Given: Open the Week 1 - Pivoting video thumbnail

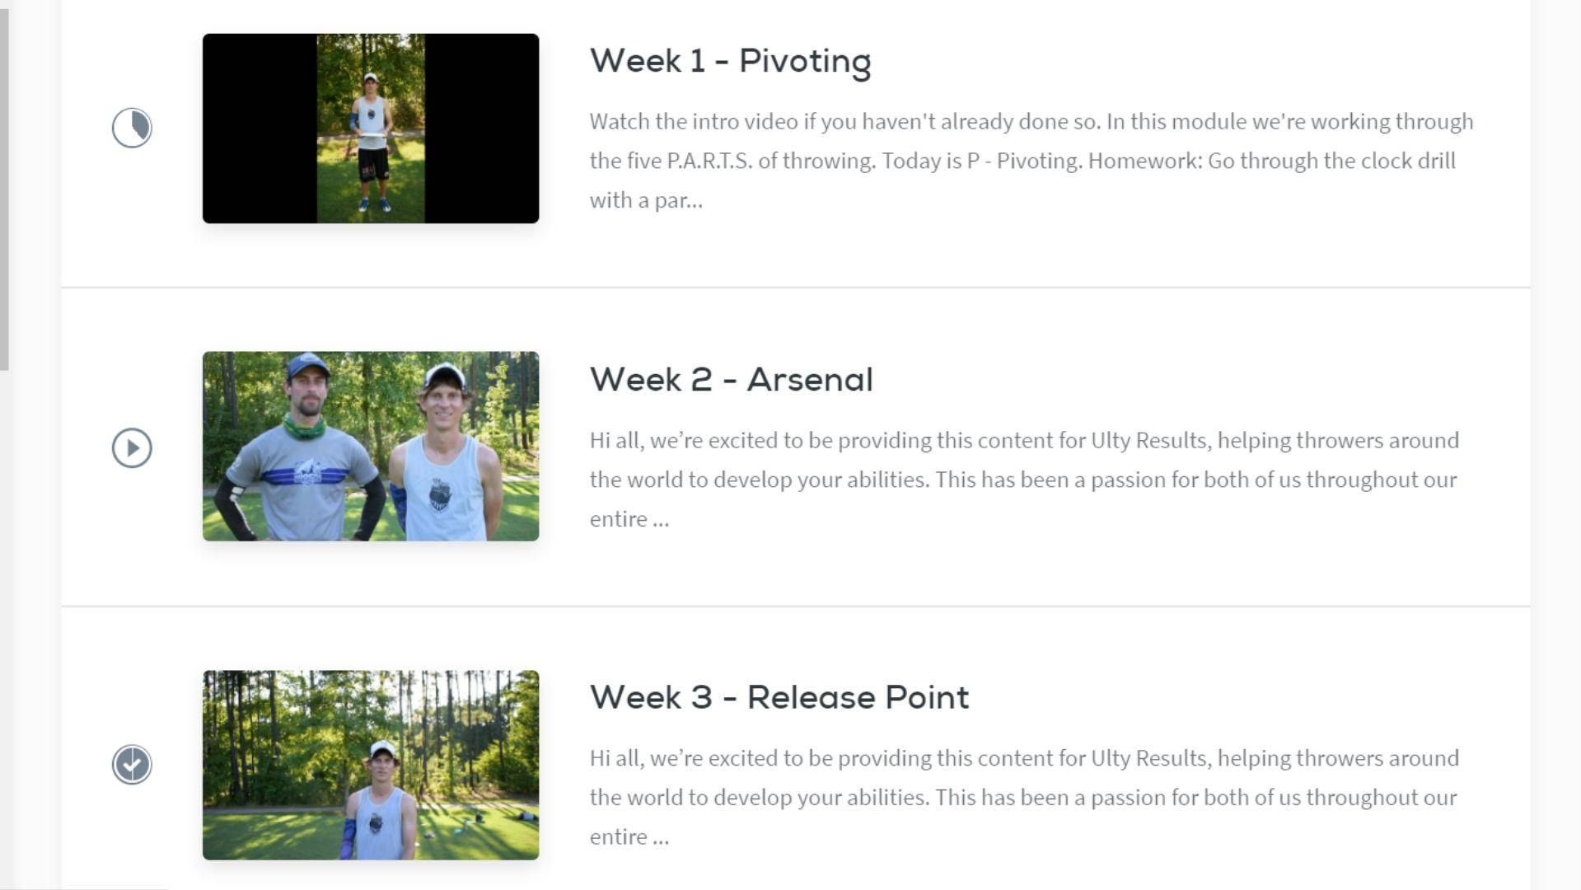Looking at the screenshot, I should pyautogui.click(x=371, y=129).
